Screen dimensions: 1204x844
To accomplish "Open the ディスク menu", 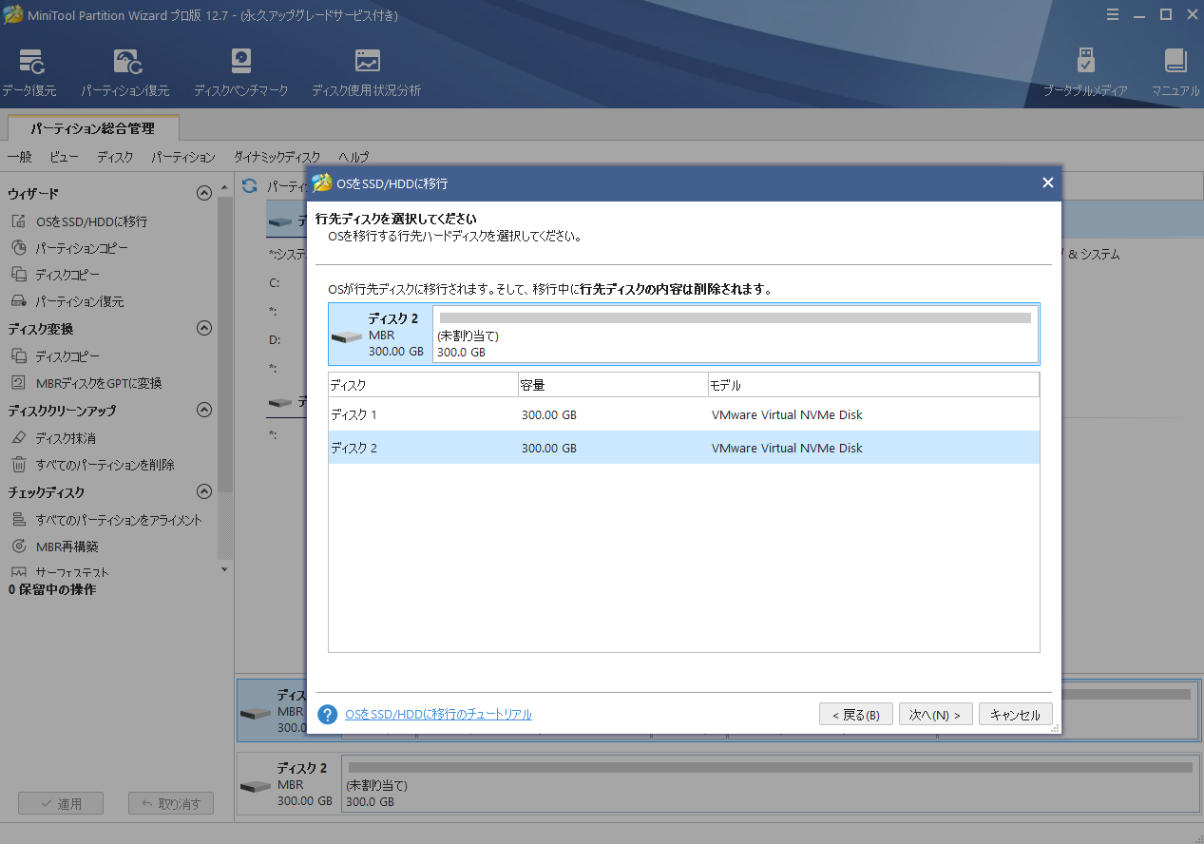I will click(115, 157).
